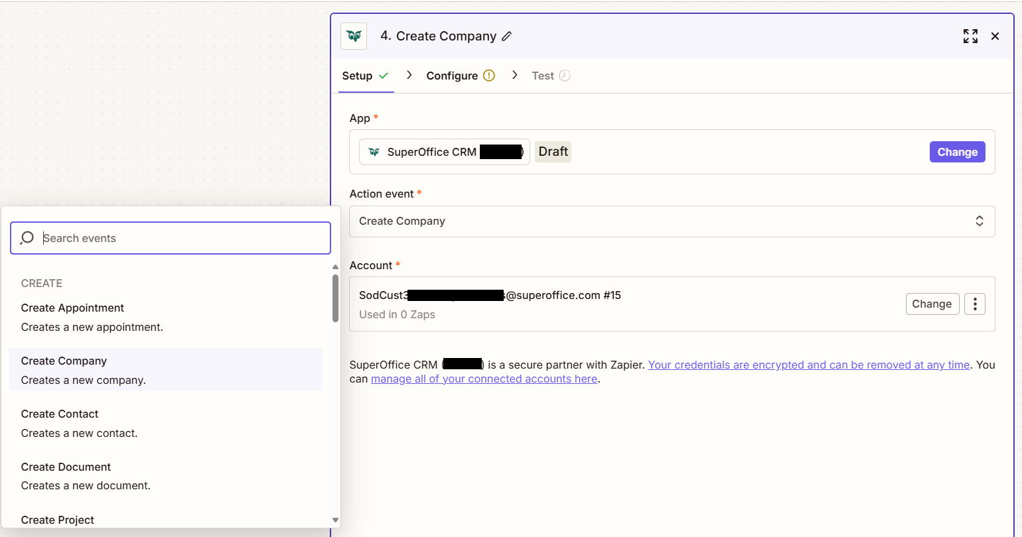The height and width of the screenshot is (537, 1022).
Task: Open the account options kebab menu
Action: click(974, 304)
